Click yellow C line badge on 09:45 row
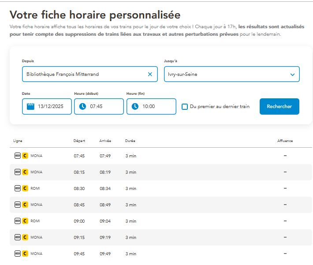The width and height of the screenshot is (313, 265). click(x=25, y=254)
